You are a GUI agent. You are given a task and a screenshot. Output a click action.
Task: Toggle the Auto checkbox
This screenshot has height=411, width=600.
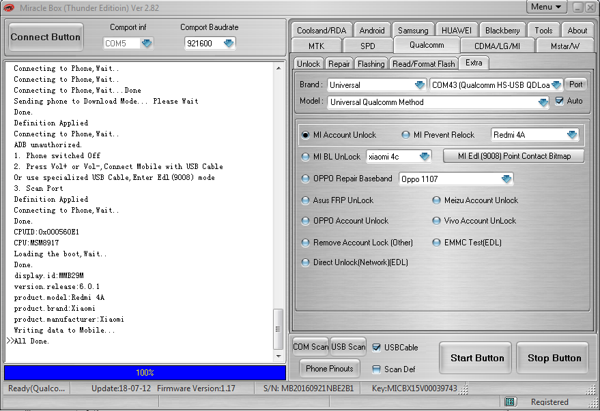pyautogui.click(x=560, y=101)
